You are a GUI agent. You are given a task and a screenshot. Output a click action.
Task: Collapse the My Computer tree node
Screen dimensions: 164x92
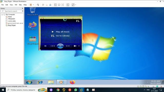click(x=2, y=15)
